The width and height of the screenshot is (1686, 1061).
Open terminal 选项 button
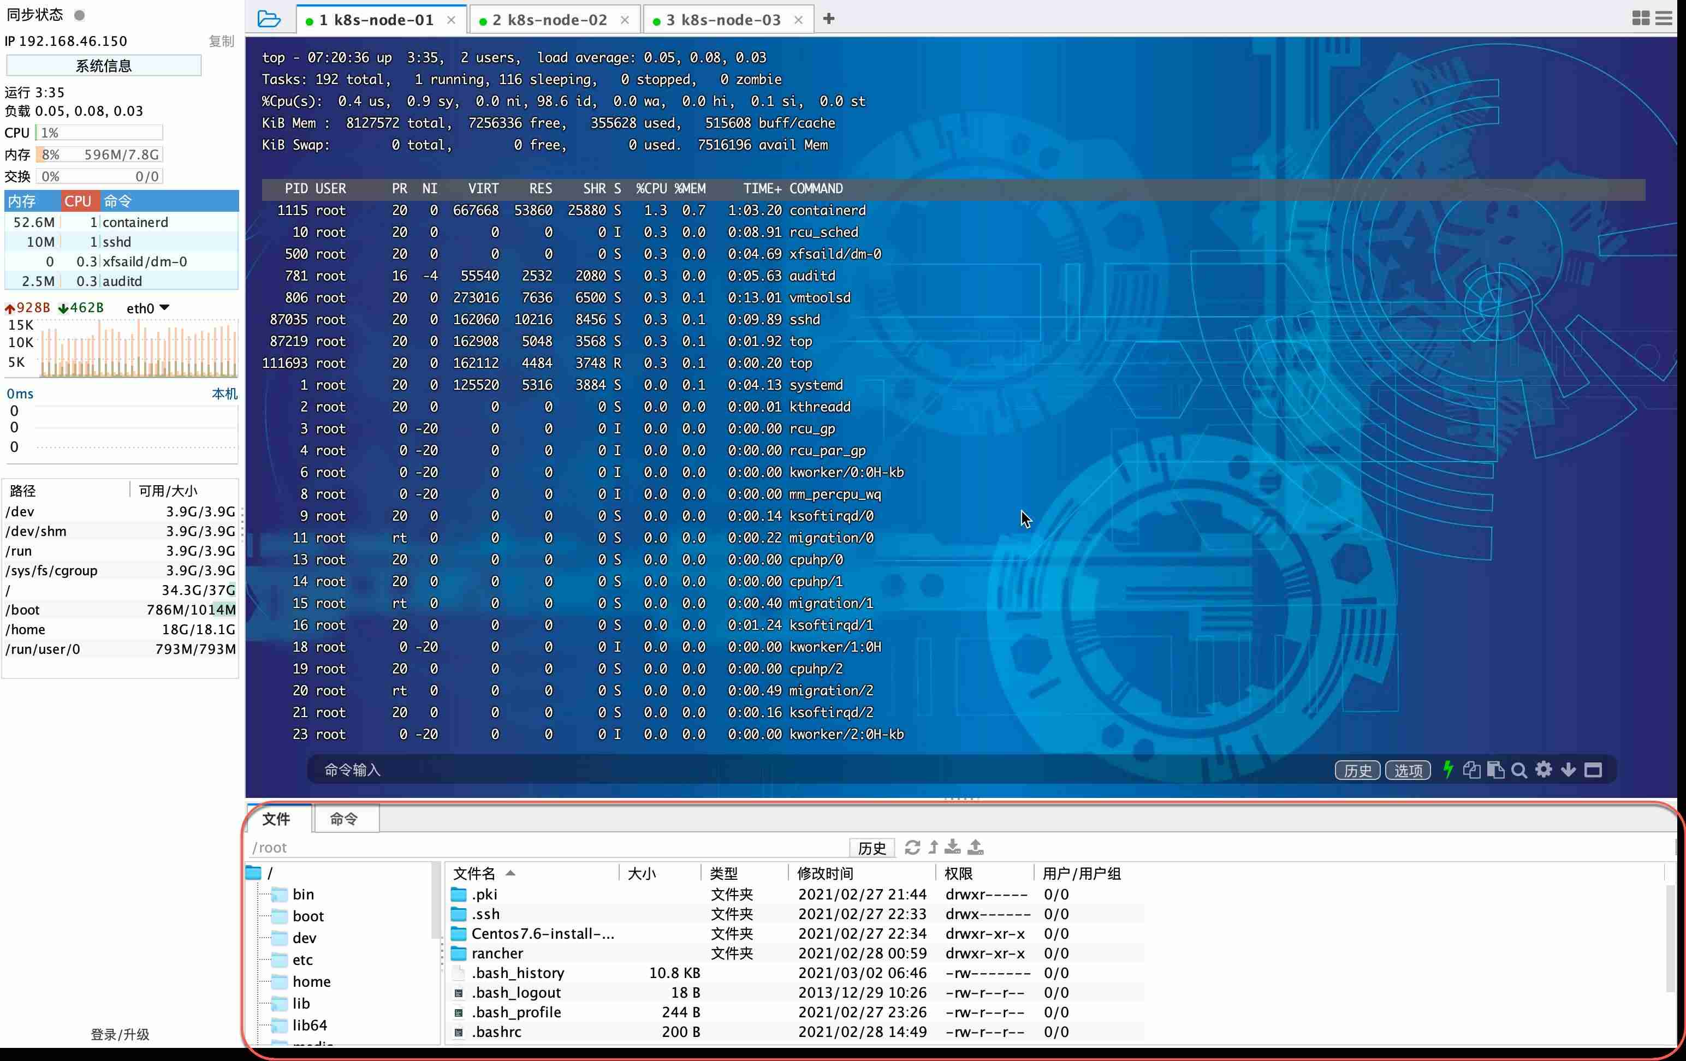[x=1408, y=771]
